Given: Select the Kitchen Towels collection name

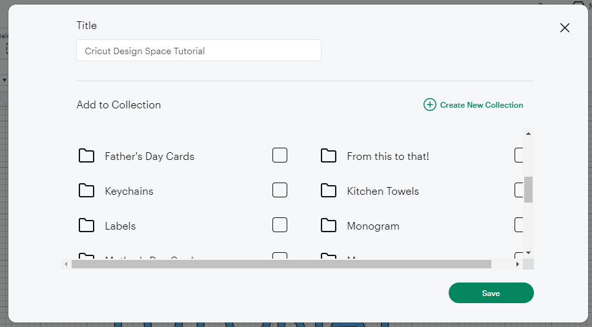Looking at the screenshot, I should point(383,191).
